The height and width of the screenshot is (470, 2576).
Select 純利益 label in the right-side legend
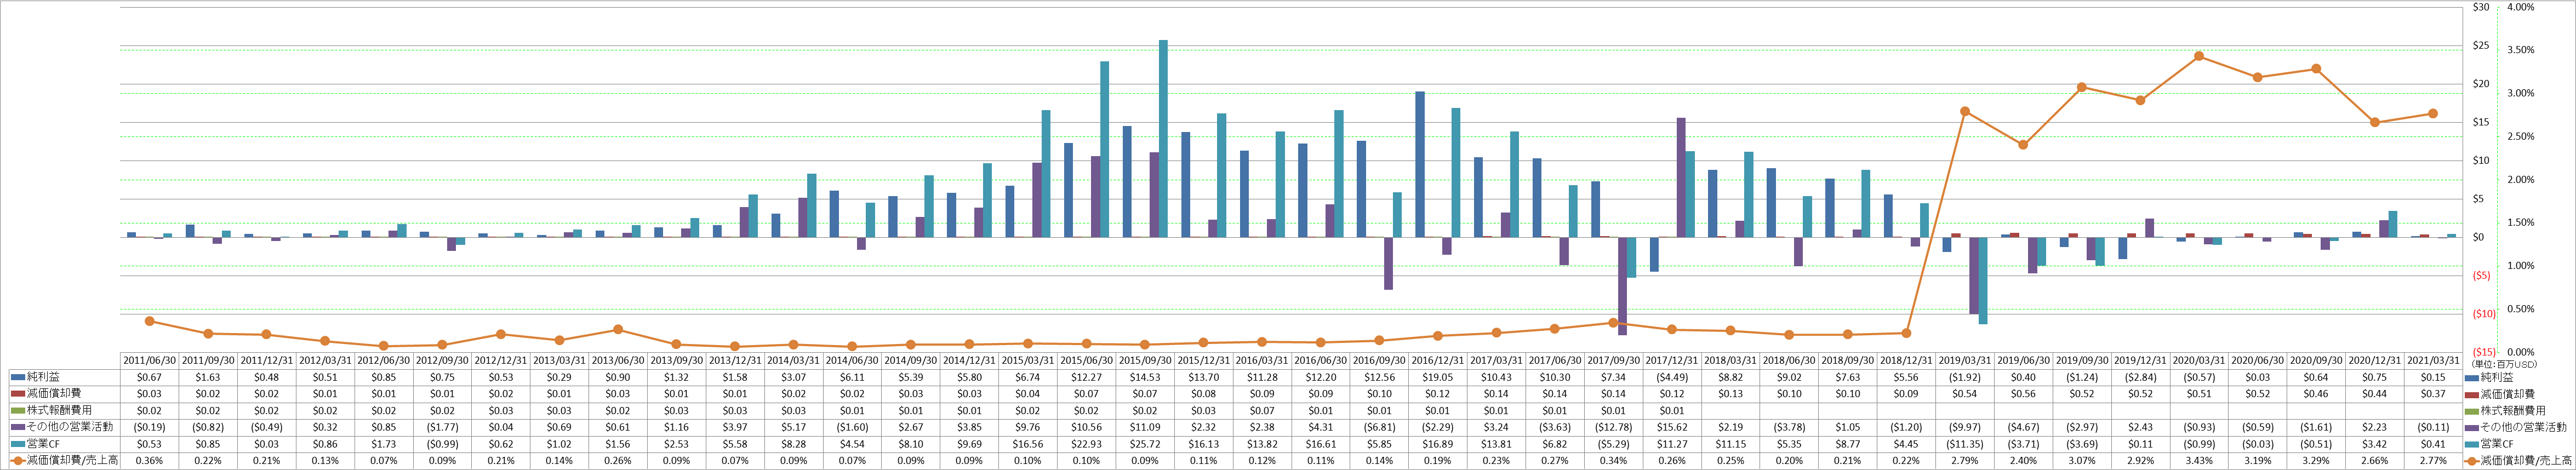(2497, 377)
